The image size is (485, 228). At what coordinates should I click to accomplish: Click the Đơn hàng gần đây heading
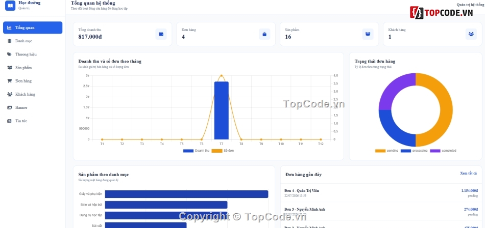tap(303, 175)
